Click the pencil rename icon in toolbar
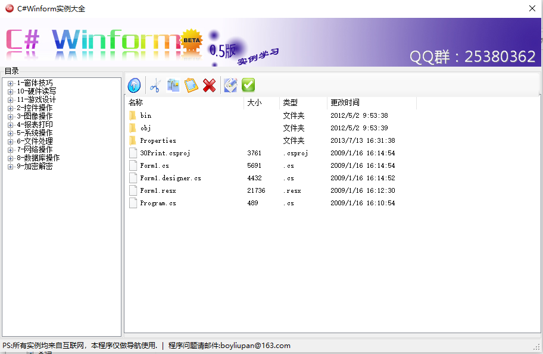543x354 pixels. [230, 85]
